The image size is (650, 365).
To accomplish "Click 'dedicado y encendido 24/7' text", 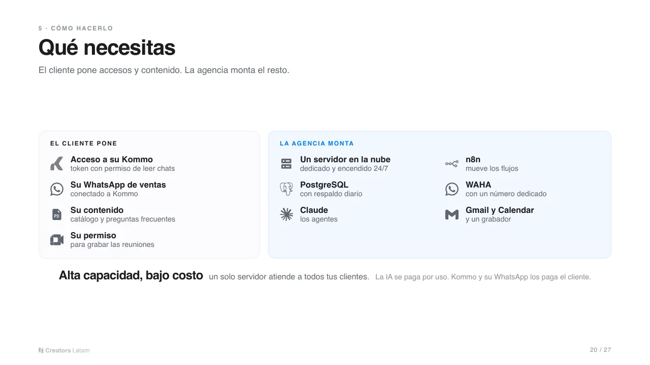I will pos(344,168).
